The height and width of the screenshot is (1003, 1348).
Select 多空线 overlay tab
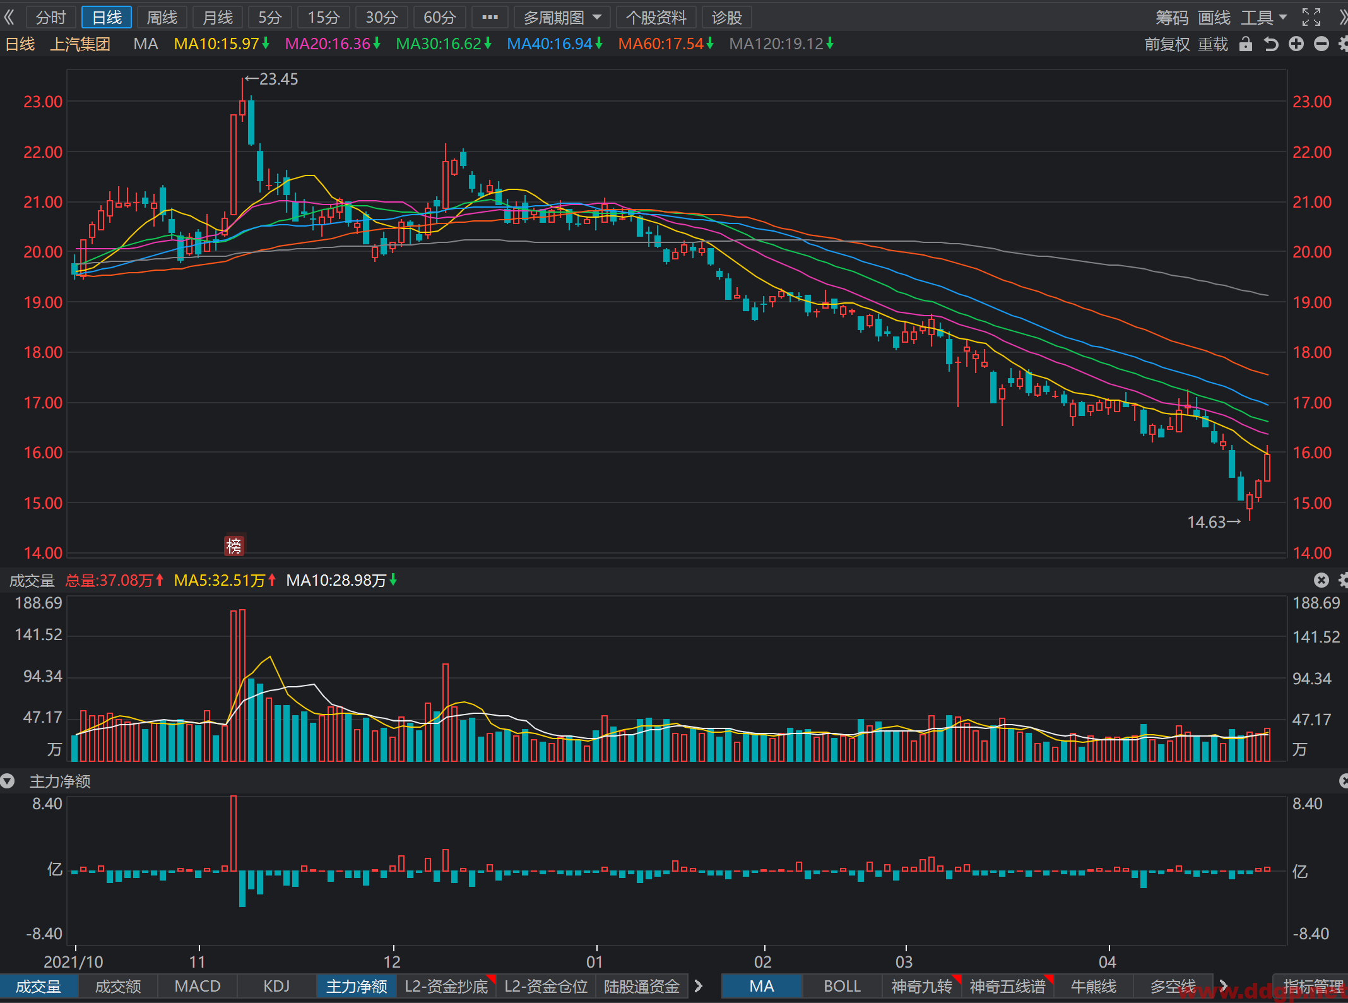pos(1173,986)
